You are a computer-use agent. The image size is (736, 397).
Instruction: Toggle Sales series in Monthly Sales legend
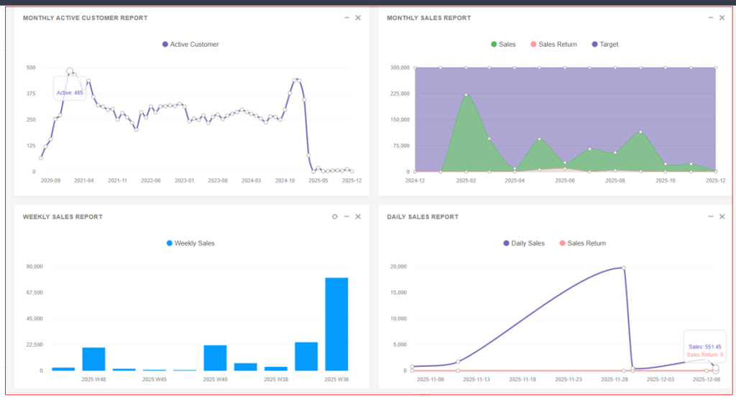click(503, 45)
